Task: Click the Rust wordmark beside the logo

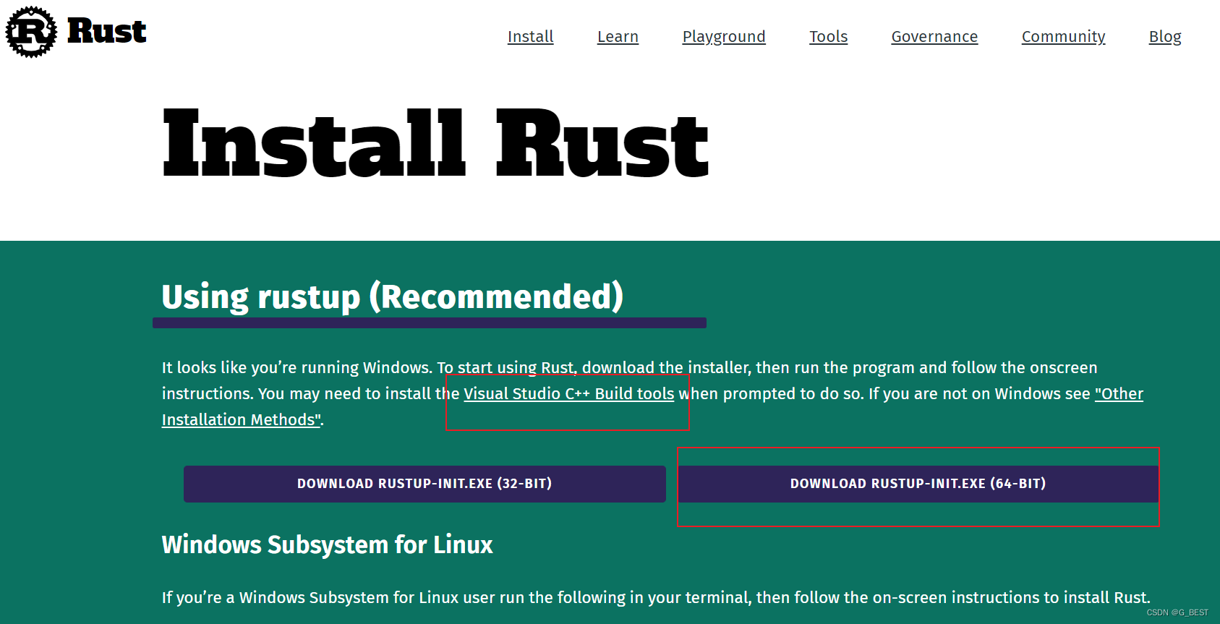Action: pos(107,31)
